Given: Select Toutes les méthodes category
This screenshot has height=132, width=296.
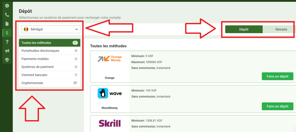Looking at the screenshot, I should point(50,43).
